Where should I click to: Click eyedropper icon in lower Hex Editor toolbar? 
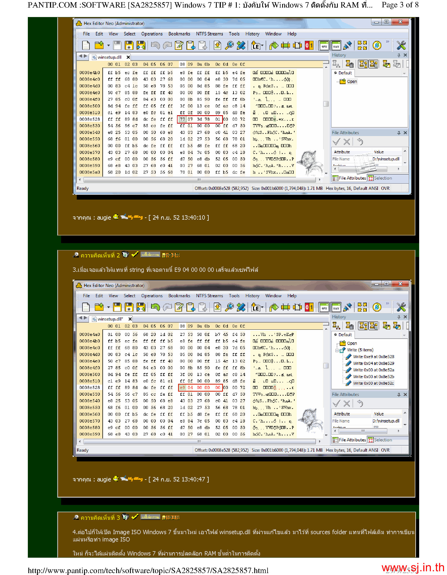347,307
